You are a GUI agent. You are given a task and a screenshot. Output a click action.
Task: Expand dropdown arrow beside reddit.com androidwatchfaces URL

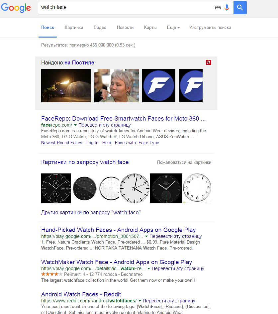140,301
